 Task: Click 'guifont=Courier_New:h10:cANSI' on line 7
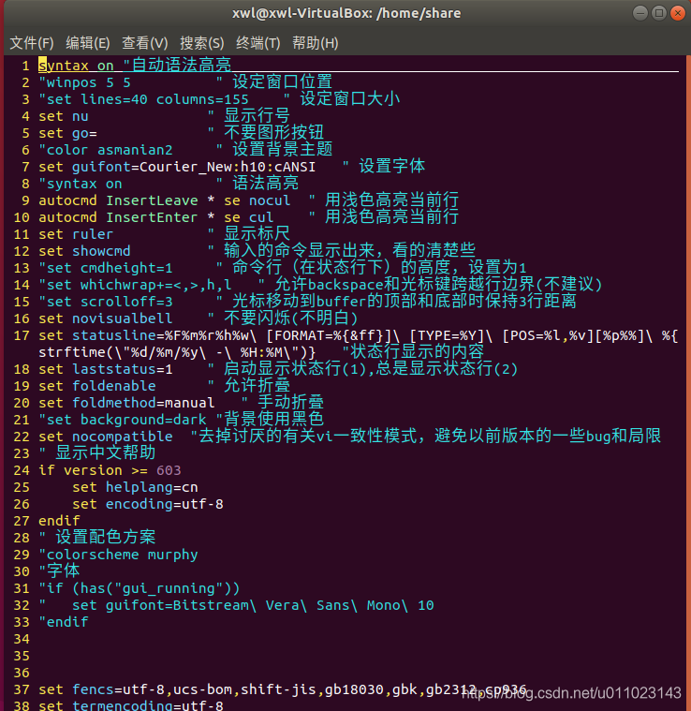194,167
